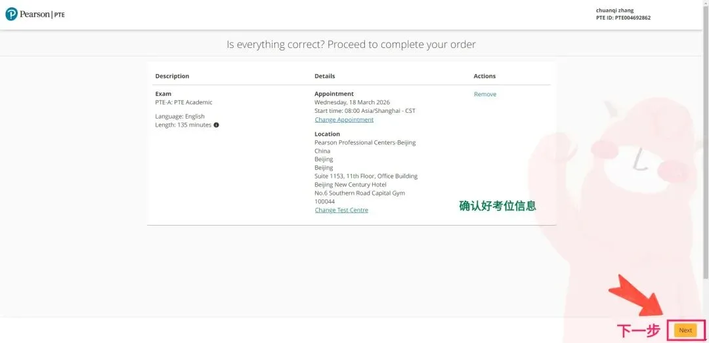
Task: Click the Appointment section label
Action: 334,94
